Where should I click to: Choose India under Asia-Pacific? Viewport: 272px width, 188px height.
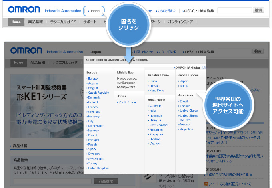coord(152,111)
